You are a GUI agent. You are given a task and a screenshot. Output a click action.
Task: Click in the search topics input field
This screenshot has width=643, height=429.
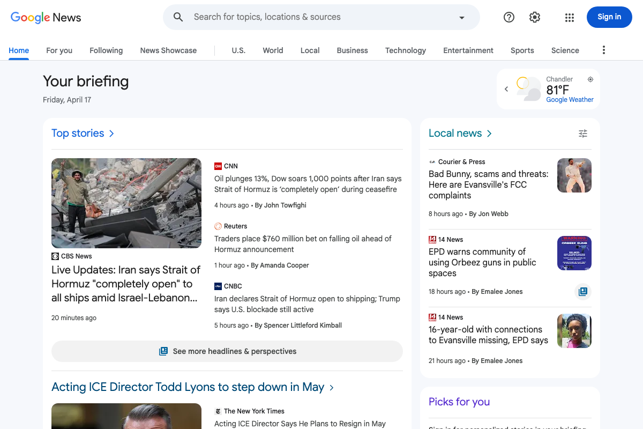pyautogui.click(x=322, y=17)
